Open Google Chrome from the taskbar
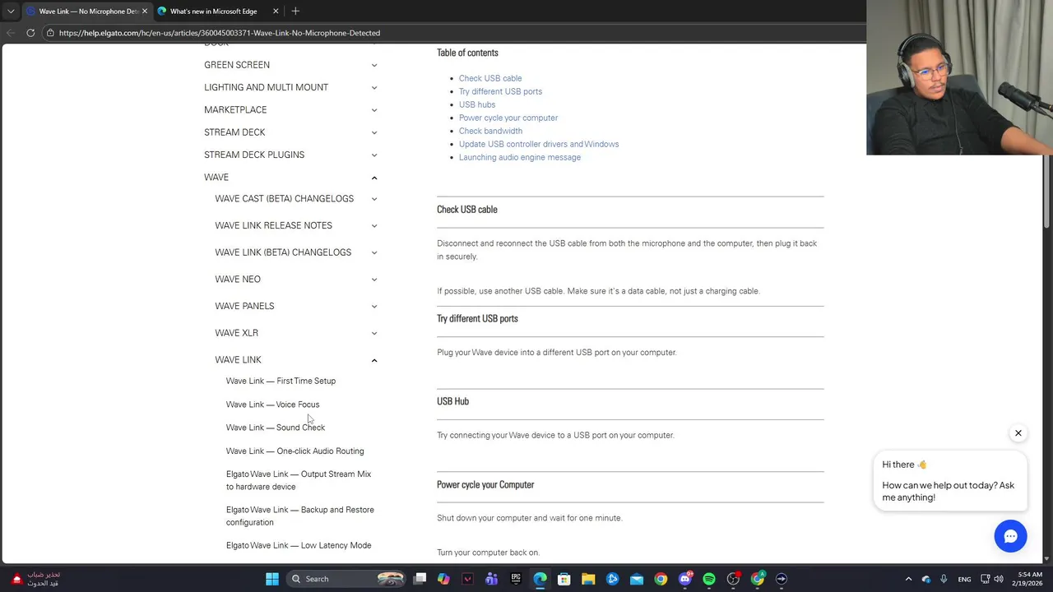1053x592 pixels. tap(661, 579)
